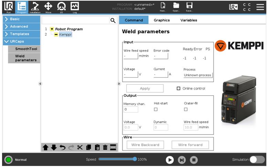Enable the Online control checkbox

pos(179,88)
